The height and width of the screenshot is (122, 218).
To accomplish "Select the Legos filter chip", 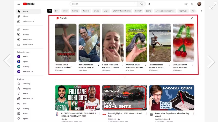I will (x=106, y=11).
